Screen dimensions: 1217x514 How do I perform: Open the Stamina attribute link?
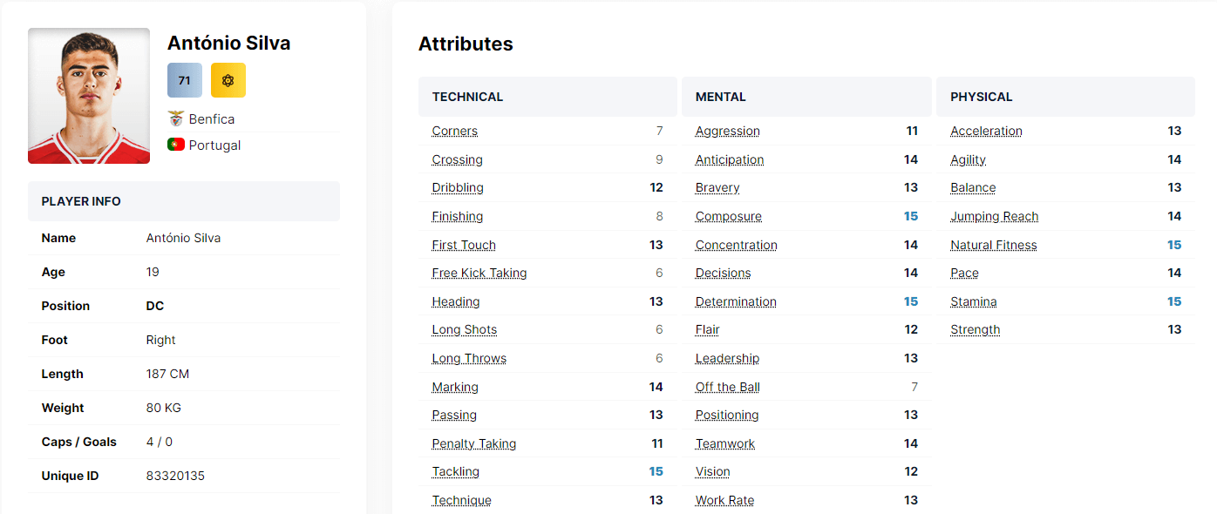[973, 301]
